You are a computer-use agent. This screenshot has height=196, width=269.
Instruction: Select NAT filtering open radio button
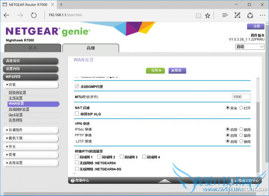pos(241,107)
